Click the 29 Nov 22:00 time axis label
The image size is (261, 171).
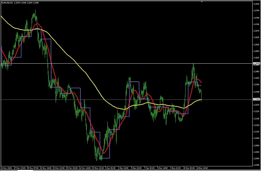point(98,168)
